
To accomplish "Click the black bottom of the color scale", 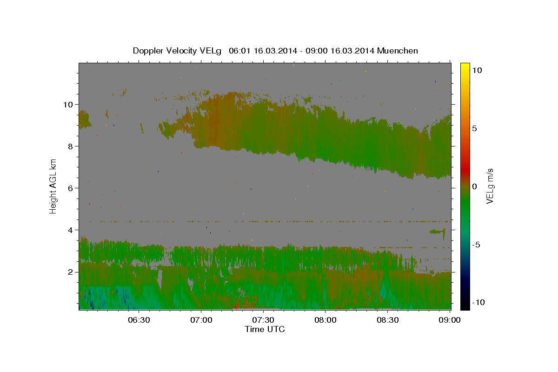I will point(465,305).
